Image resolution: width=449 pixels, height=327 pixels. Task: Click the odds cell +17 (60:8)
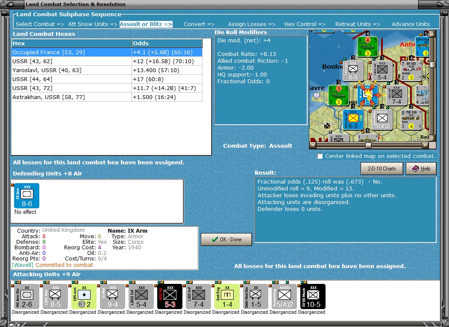tap(167, 79)
